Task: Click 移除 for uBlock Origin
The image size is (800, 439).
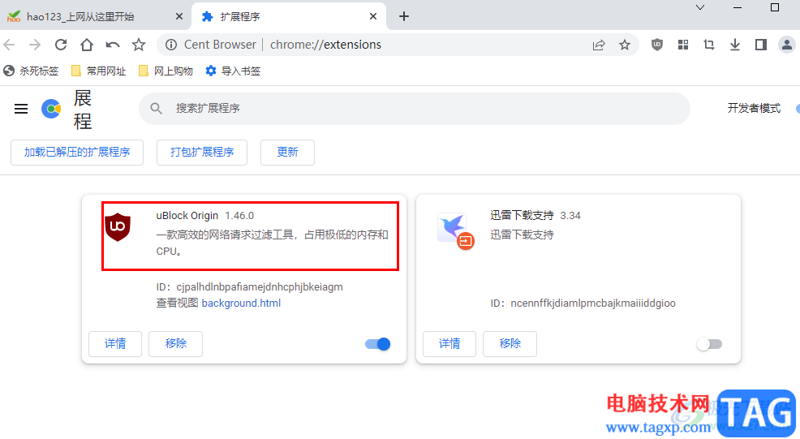Action: pos(176,343)
